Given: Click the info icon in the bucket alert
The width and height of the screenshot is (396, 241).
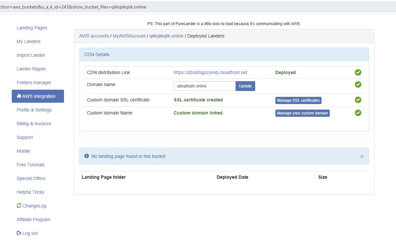Looking at the screenshot, I should 87,156.
